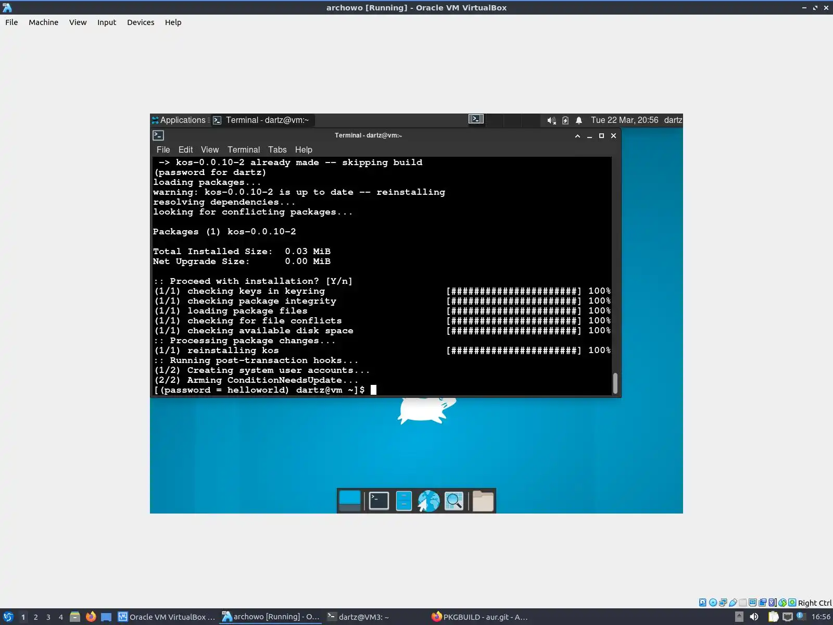
Task: Open host network tray icon
Action: (788, 617)
